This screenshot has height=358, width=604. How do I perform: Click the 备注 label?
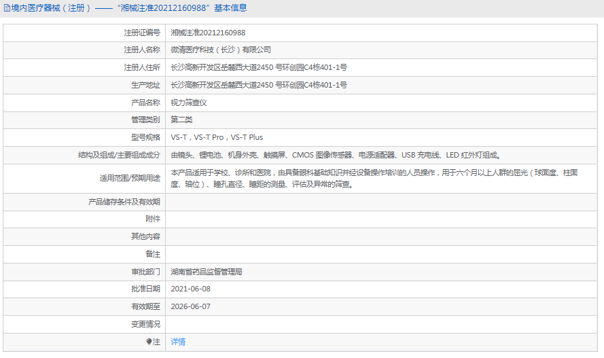click(x=153, y=254)
